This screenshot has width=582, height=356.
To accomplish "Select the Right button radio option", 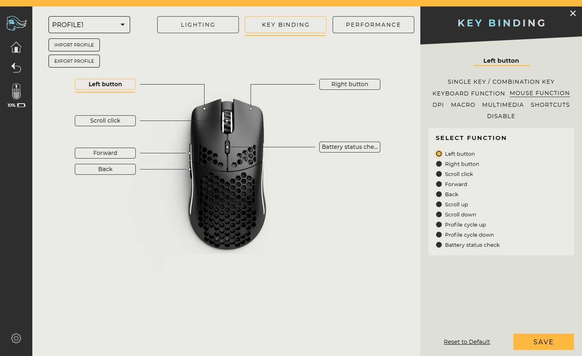I will 439,164.
